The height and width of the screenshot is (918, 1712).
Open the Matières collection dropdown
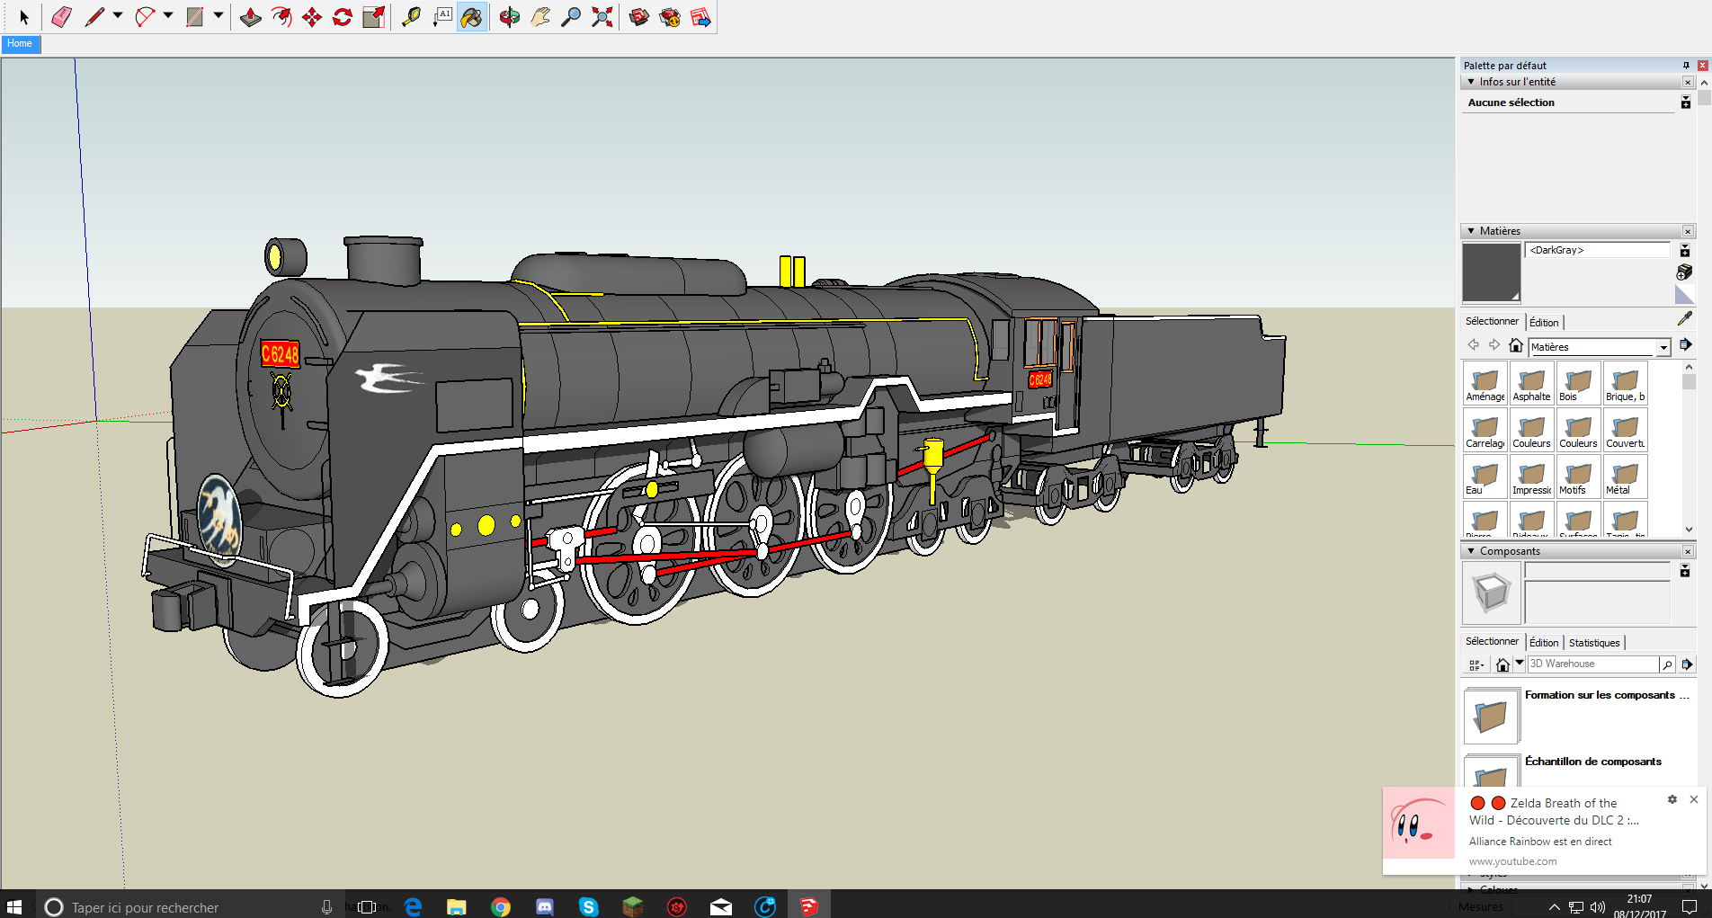click(1663, 347)
